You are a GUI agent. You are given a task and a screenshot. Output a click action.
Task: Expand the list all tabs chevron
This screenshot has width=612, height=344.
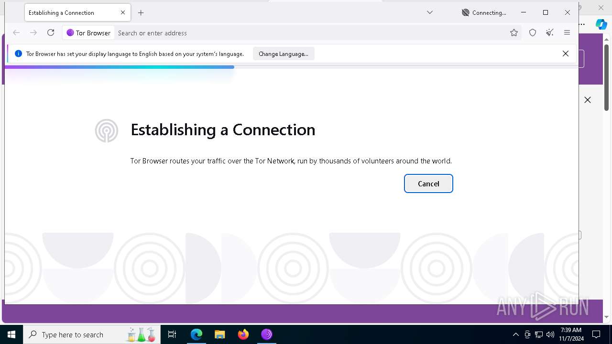[x=430, y=13]
